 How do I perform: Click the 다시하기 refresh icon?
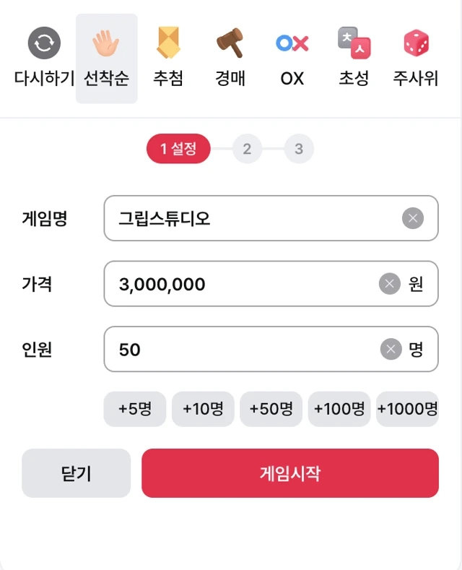pyautogui.click(x=44, y=45)
